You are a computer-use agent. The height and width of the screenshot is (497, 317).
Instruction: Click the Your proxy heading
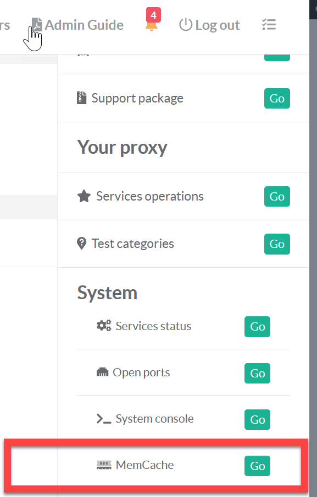122,148
